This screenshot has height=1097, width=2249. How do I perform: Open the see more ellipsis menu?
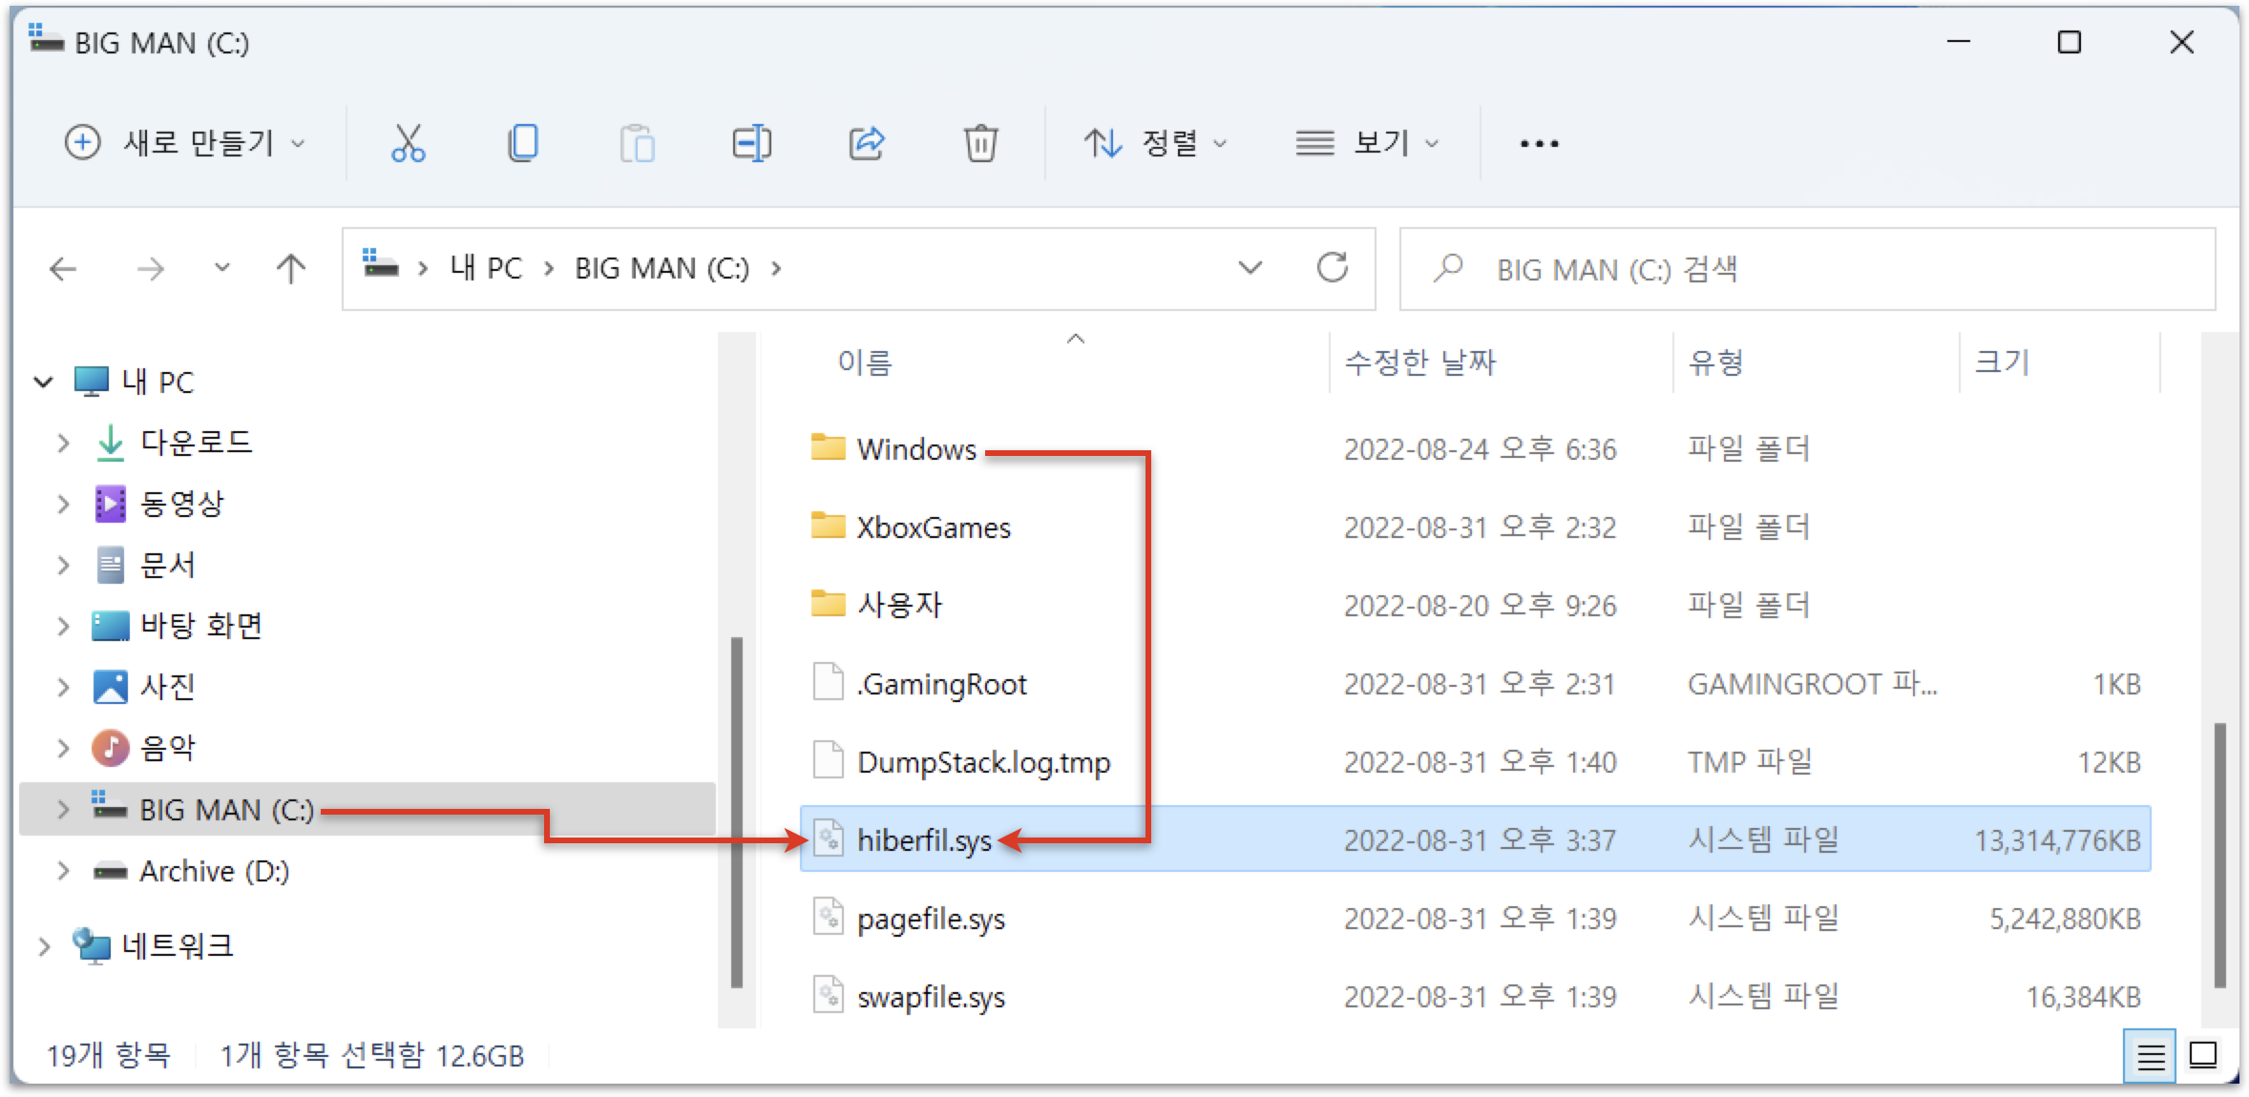[1539, 143]
